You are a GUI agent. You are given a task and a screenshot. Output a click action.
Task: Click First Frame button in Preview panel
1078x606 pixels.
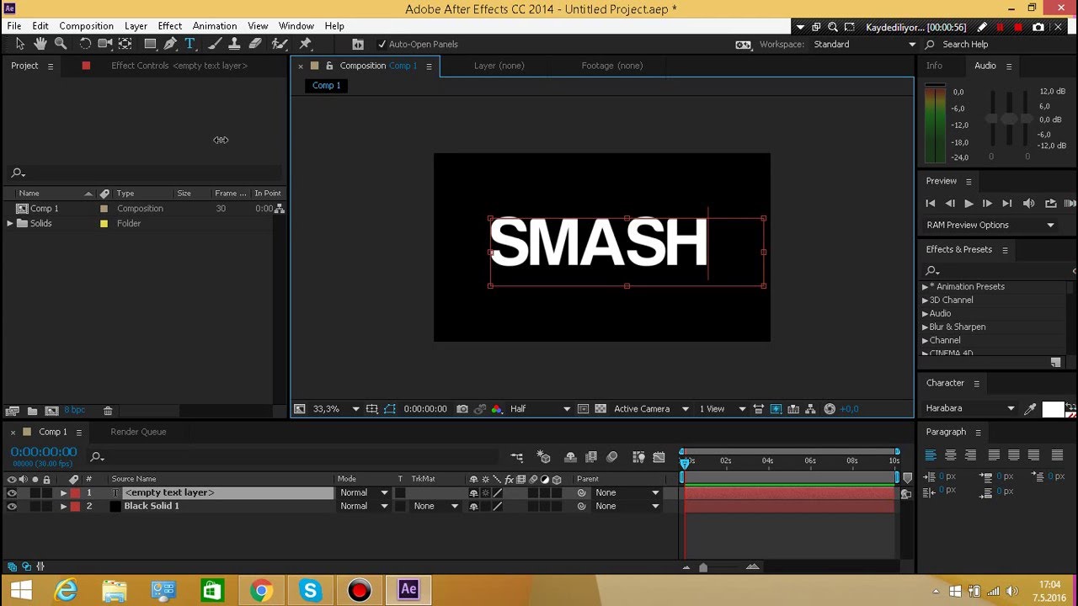click(931, 203)
